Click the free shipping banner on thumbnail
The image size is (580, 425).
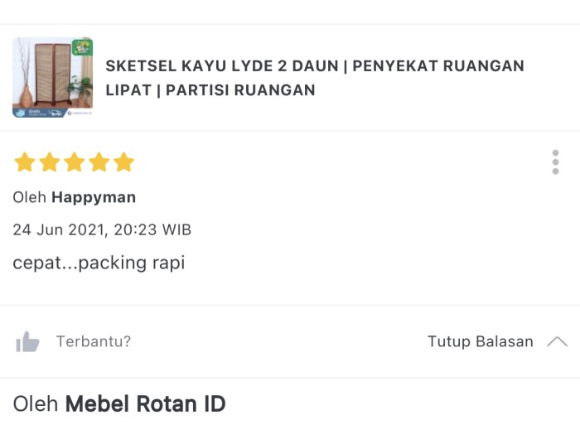[x=39, y=113]
